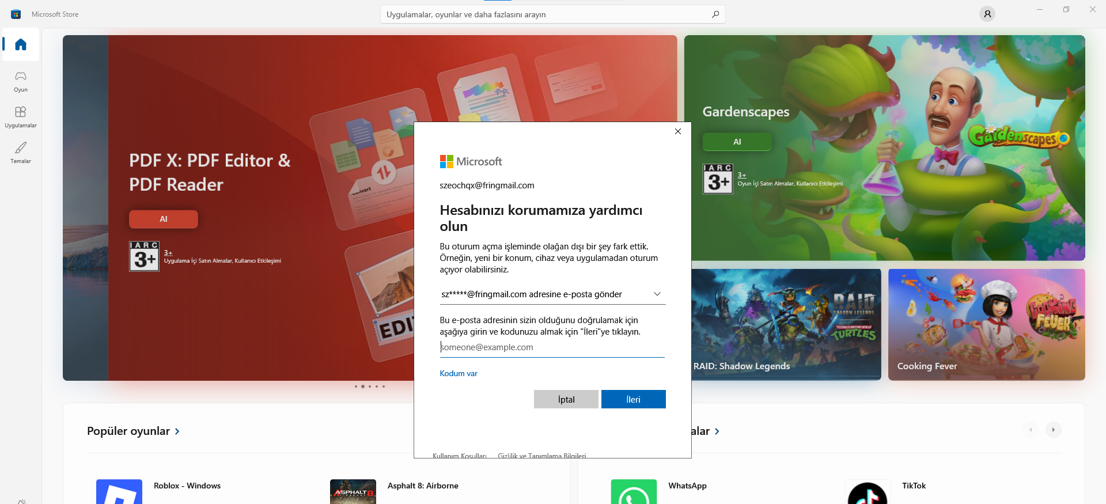Viewport: 1106px width, 504px height.
Task: Restore the Microsoft Store window size
Action: coord(1066,10)
